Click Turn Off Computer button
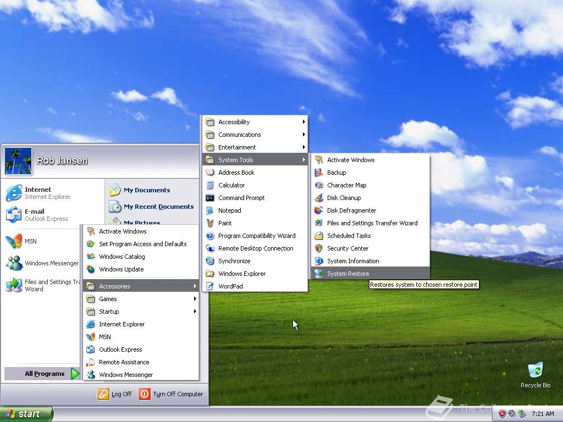563x422 pixels. tap(171, 394)
